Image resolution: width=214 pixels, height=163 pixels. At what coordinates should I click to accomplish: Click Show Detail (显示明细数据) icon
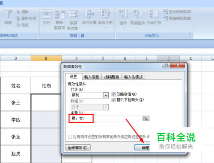(166, 12)
